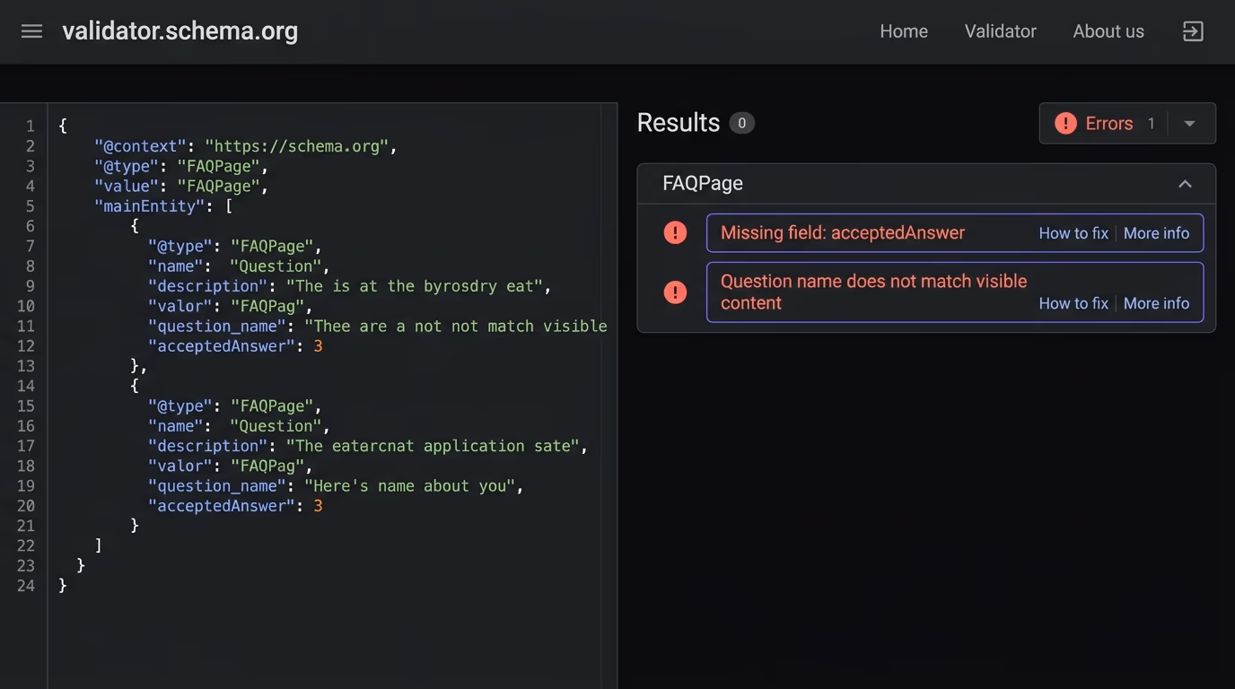This screenshot has width=1235, height=689.
Task: Click line number 20 in the gutter
Action: tap(25, 506)
